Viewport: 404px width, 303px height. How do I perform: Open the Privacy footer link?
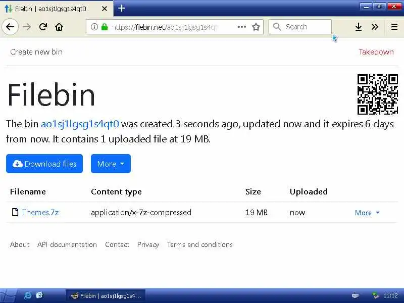148,245
